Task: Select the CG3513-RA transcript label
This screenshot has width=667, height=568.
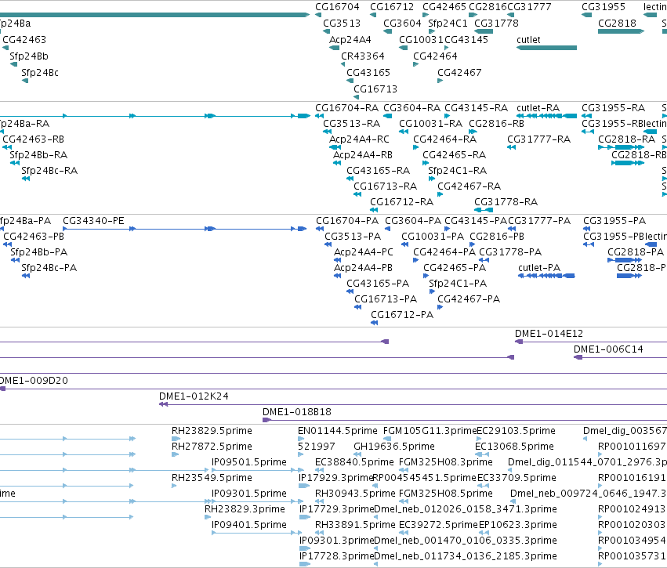Action: click(x=351, y=124)
